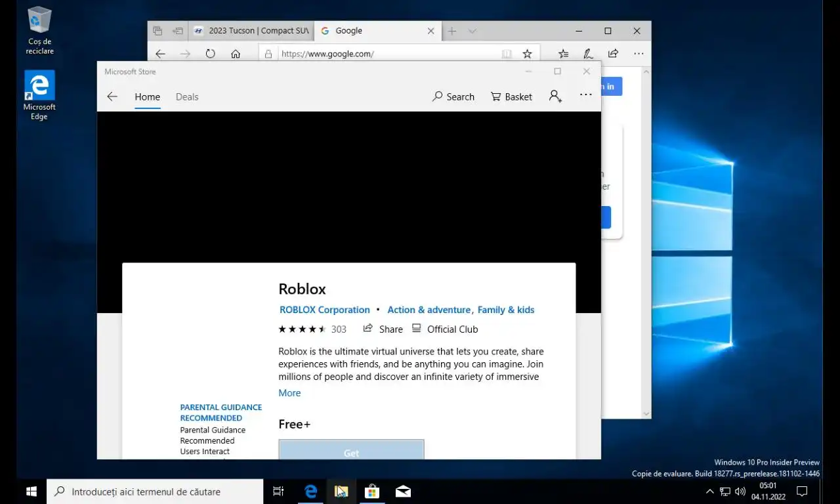Expand description with More link
This screenshot has height=504, width=840.
[x=289, y=393]
